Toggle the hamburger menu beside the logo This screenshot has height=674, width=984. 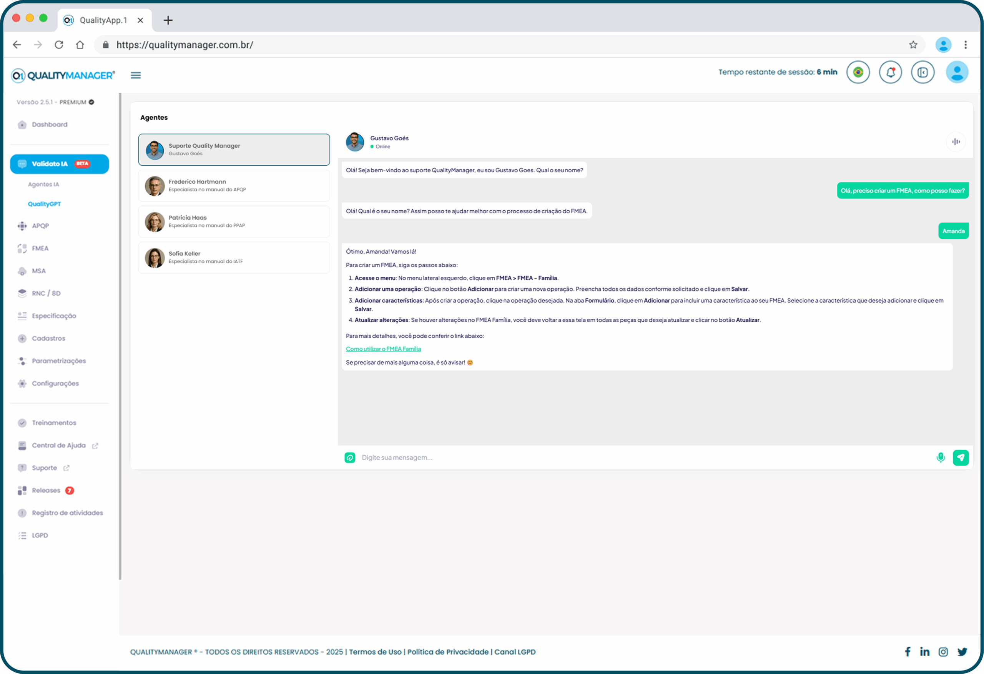[135, 75]
